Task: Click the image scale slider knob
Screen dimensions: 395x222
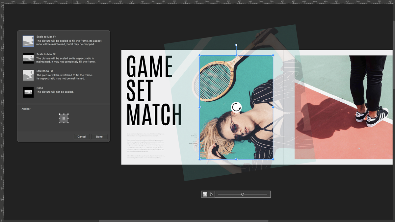Action: 243,194
